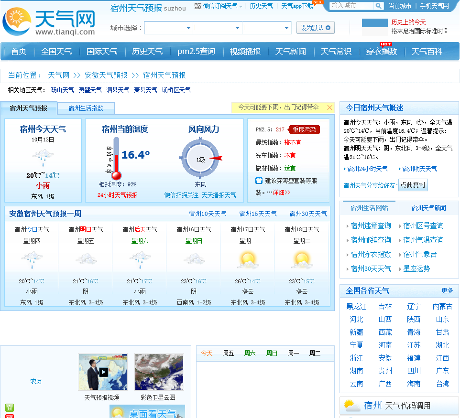
Task: Click the thermometer temperature graphic
Action: click(x=116, y=159)
